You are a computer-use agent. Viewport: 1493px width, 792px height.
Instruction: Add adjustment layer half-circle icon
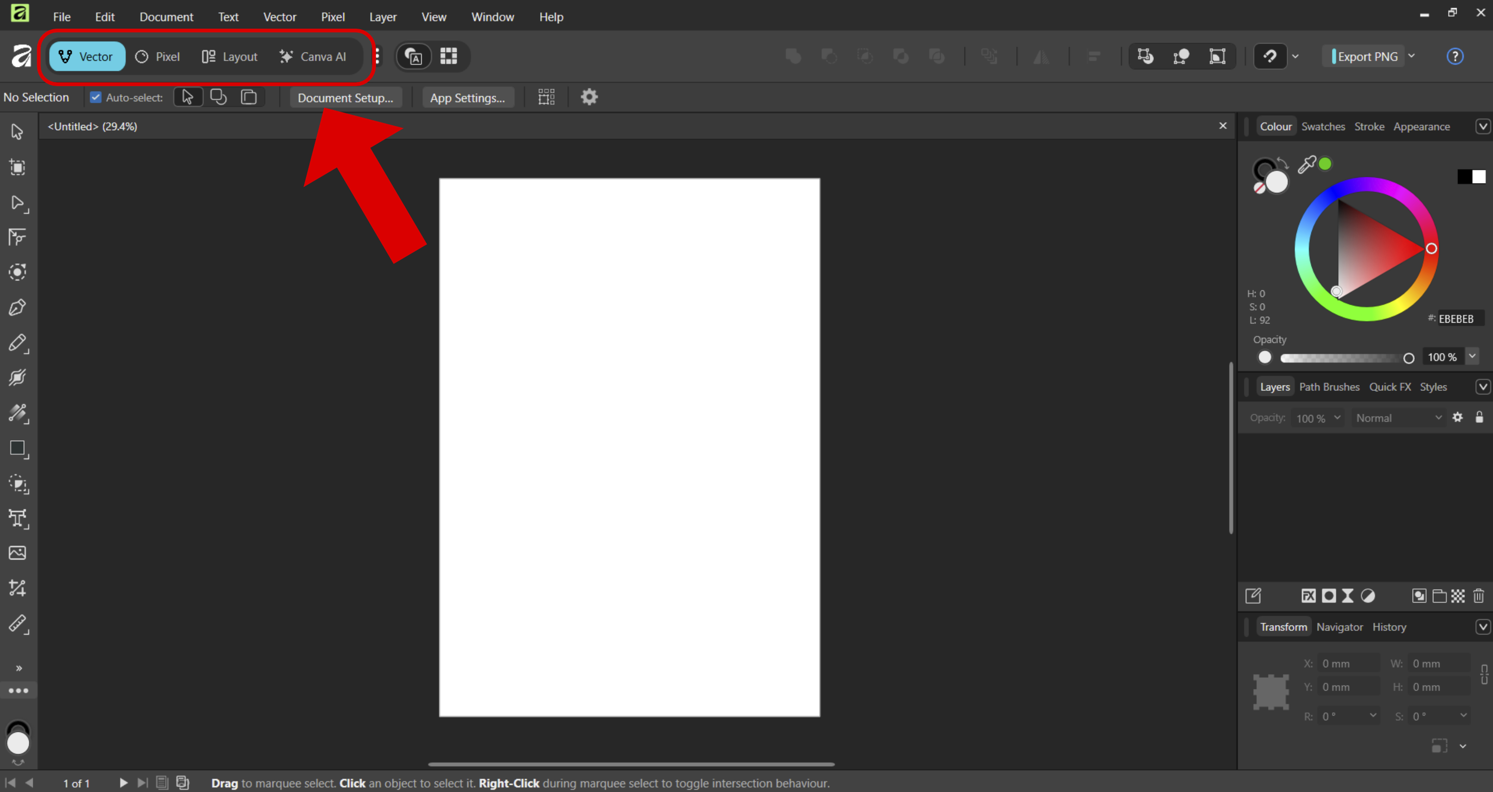click(1368, 596)
